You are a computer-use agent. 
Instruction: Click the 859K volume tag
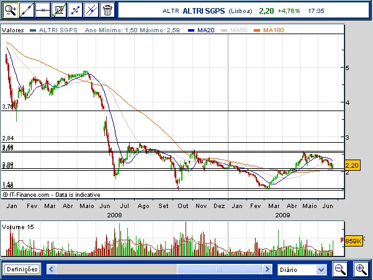(354, 242)
